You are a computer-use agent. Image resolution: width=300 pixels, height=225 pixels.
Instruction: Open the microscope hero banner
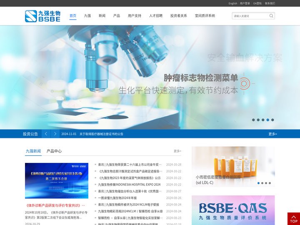pyautogui.click(x=150, y=77)
